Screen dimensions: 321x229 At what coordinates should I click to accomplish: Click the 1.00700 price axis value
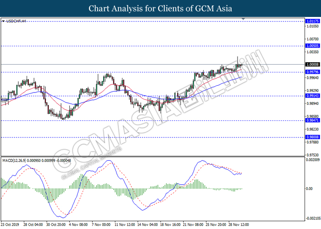click(313, 39)
